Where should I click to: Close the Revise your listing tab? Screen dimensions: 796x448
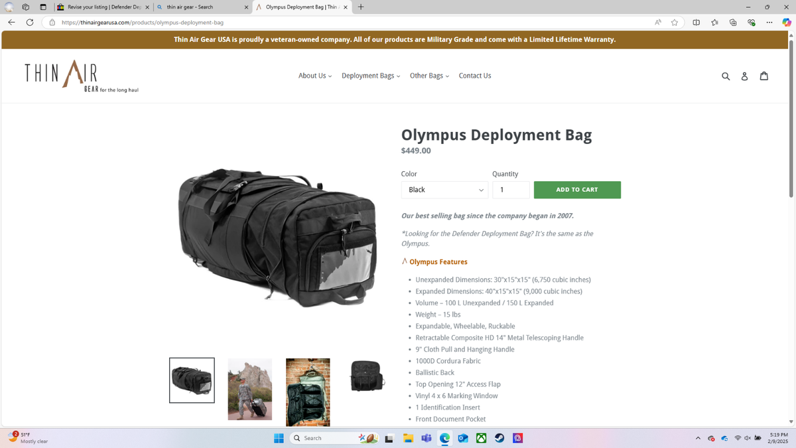[x=147, y=7]
